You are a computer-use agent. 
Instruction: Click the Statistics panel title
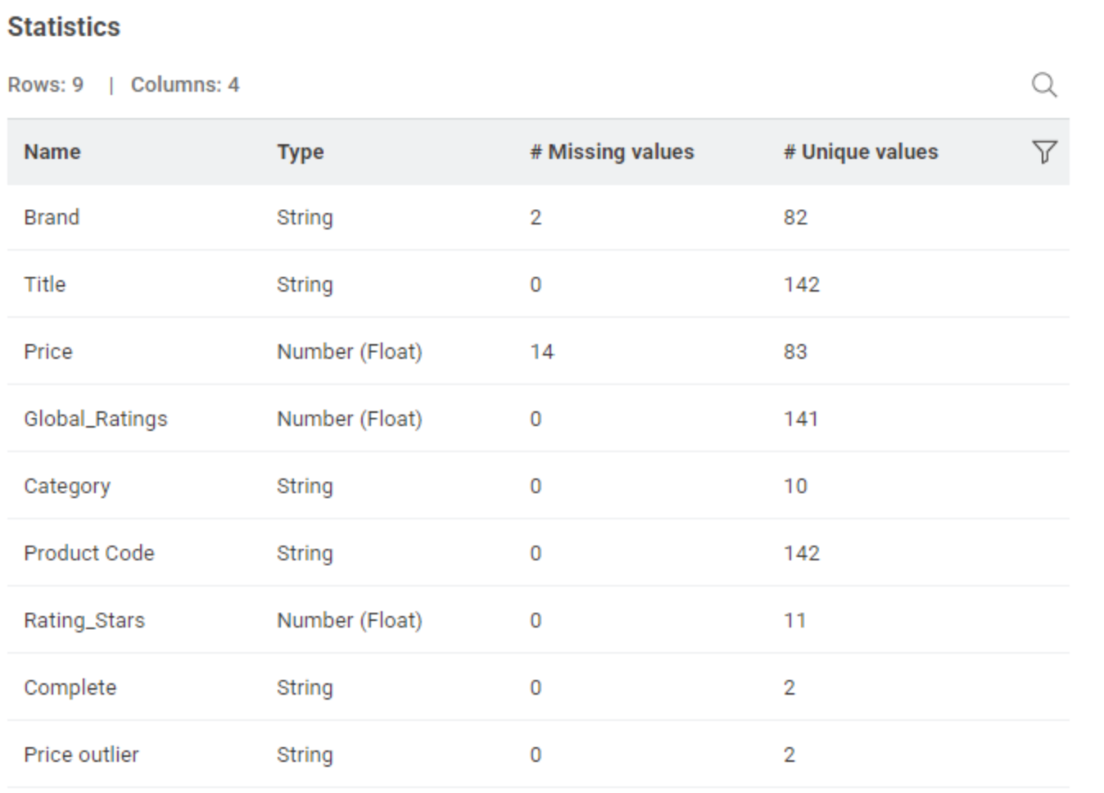coord(64,27)
